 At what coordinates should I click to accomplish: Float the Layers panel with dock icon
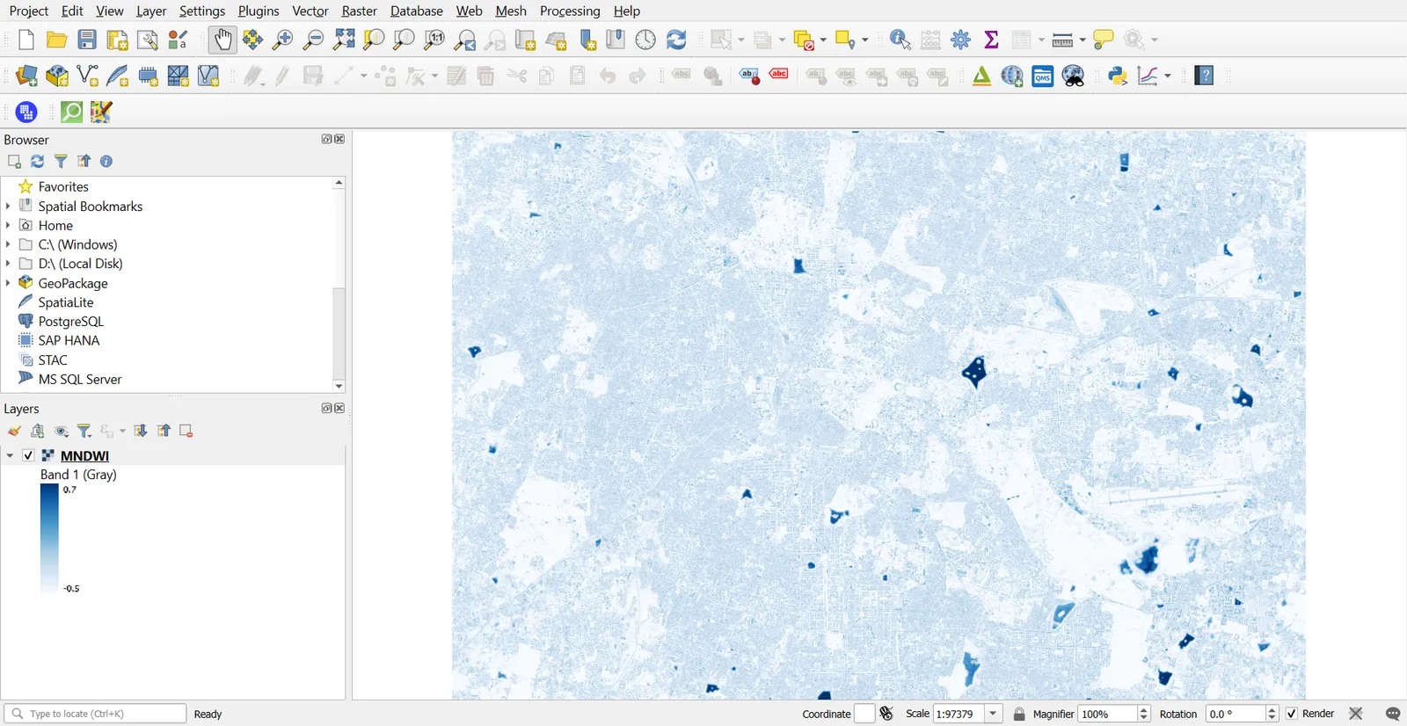[x=326, y=408]
